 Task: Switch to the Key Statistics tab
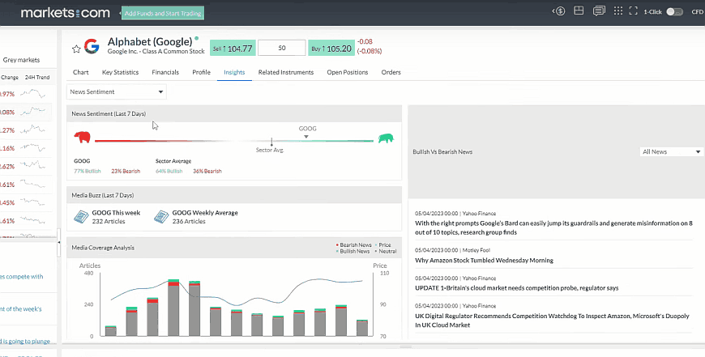tap(120, 72)
